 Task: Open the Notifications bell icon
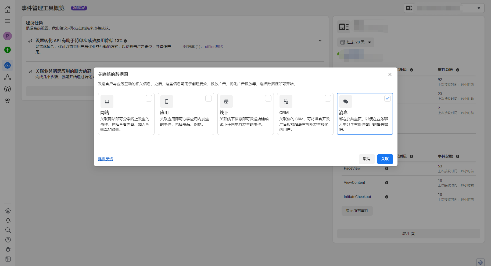(8, 220)
